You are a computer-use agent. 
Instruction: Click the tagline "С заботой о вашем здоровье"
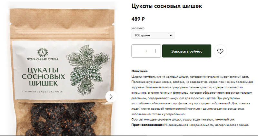43,92
